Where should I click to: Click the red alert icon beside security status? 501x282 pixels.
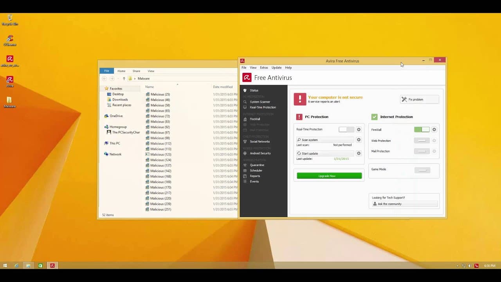[300, 99]
